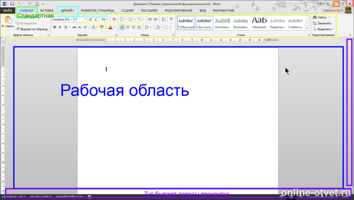Image resolution: width=354 pixels, height=200 pixels.
Task: Open Print Preview from quick access toolbar
Action: (37, 4)
